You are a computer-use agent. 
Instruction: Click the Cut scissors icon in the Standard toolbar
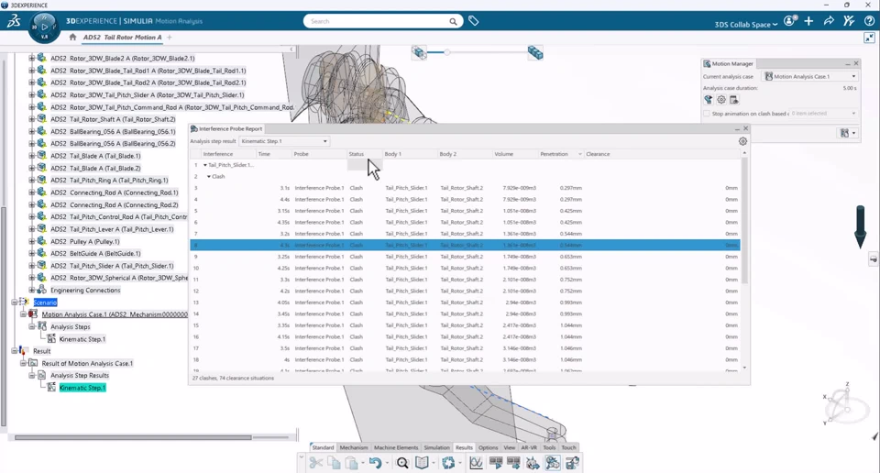[x=316, y=463]
